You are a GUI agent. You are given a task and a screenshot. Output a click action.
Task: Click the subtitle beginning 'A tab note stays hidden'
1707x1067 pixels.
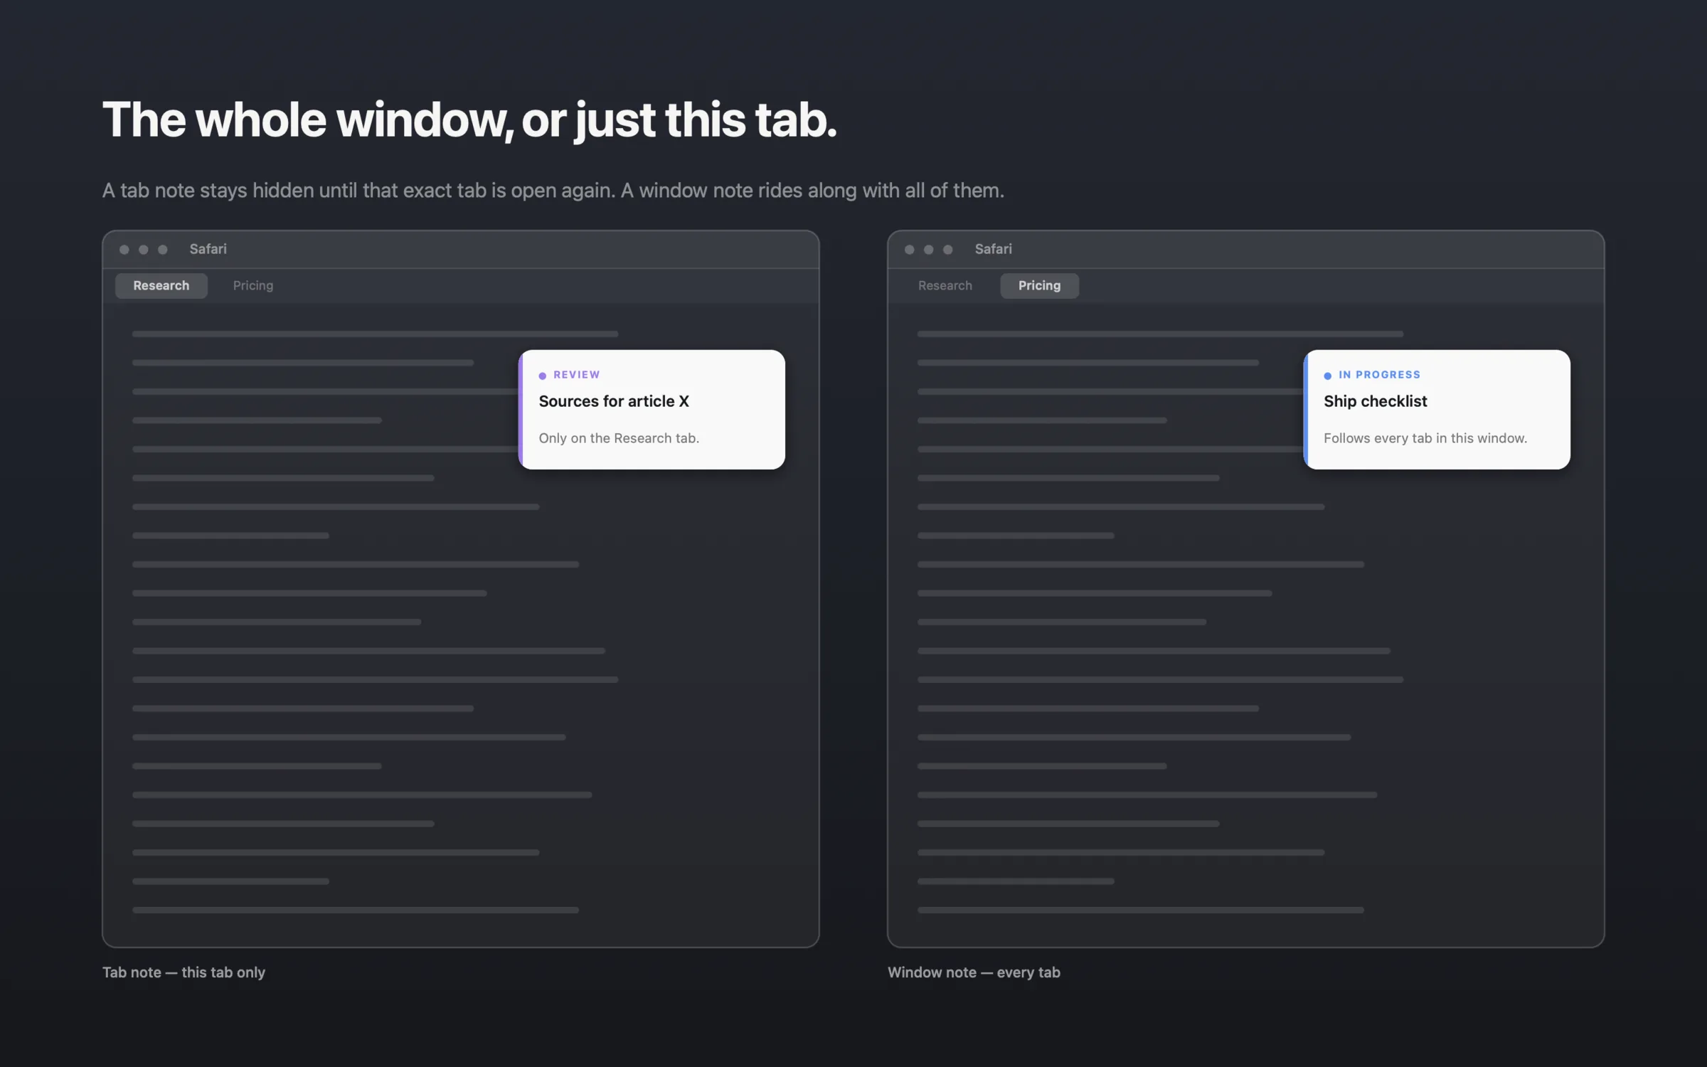pos(553,191)
